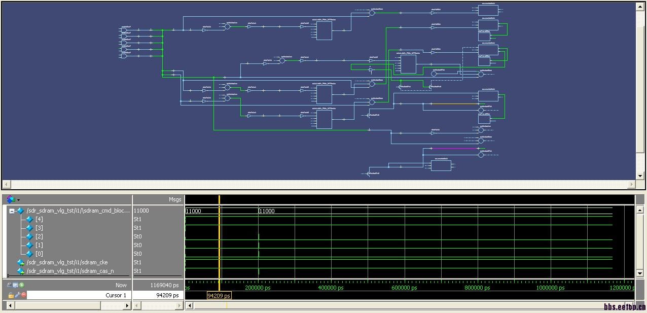Click the 94209 ps cursor time flag

(219, 295)
